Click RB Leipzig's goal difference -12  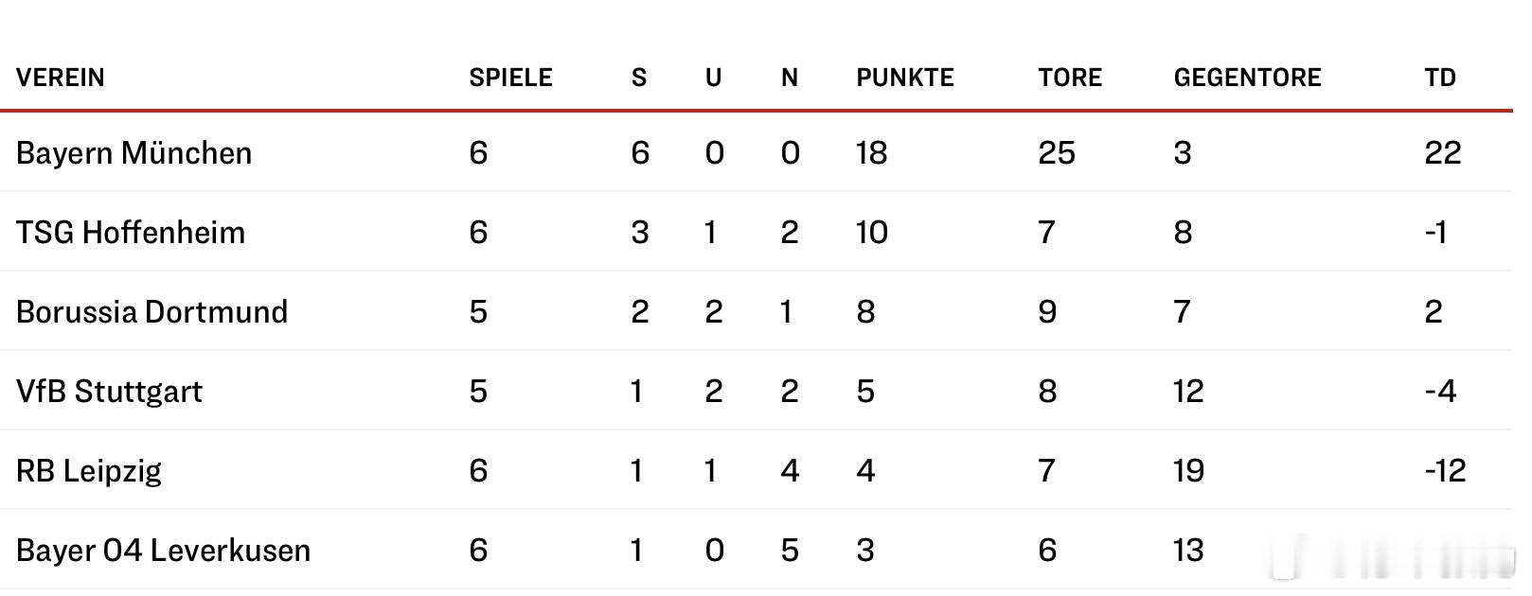(x=1445, y=471)
